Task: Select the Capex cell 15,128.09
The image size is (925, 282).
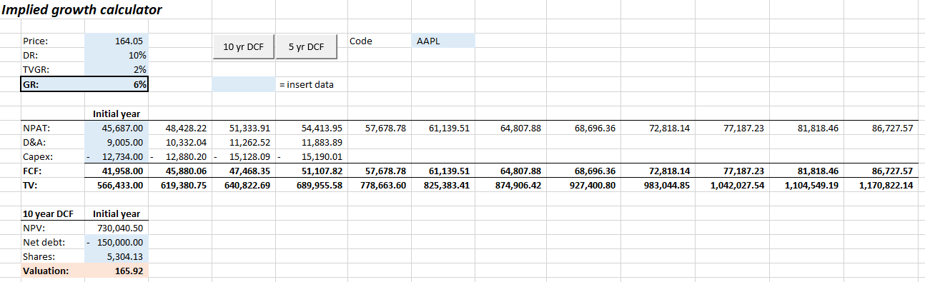Action: coord(244,156)
